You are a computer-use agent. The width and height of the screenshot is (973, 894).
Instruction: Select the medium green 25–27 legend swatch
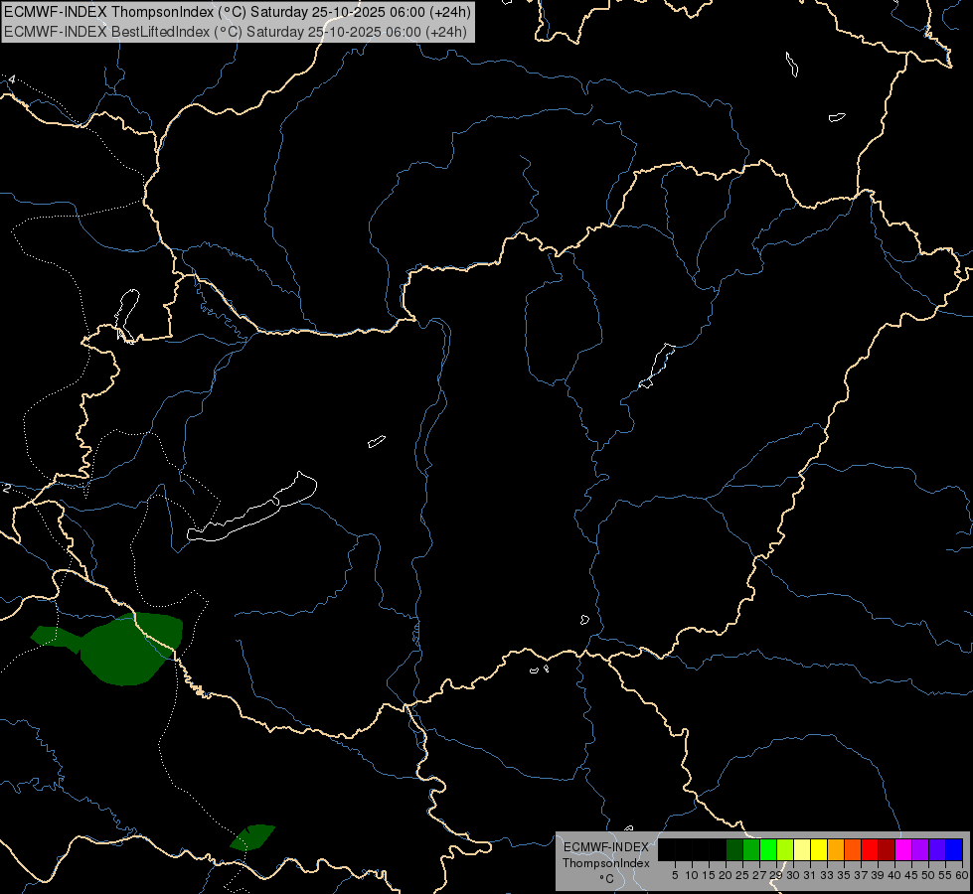pyautogui.click(x=751, y=849)
